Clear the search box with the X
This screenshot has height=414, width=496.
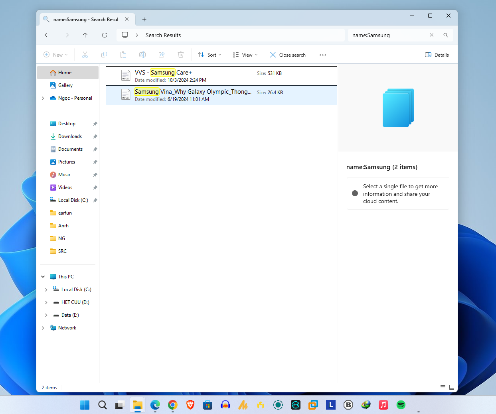tap(431, 35)
